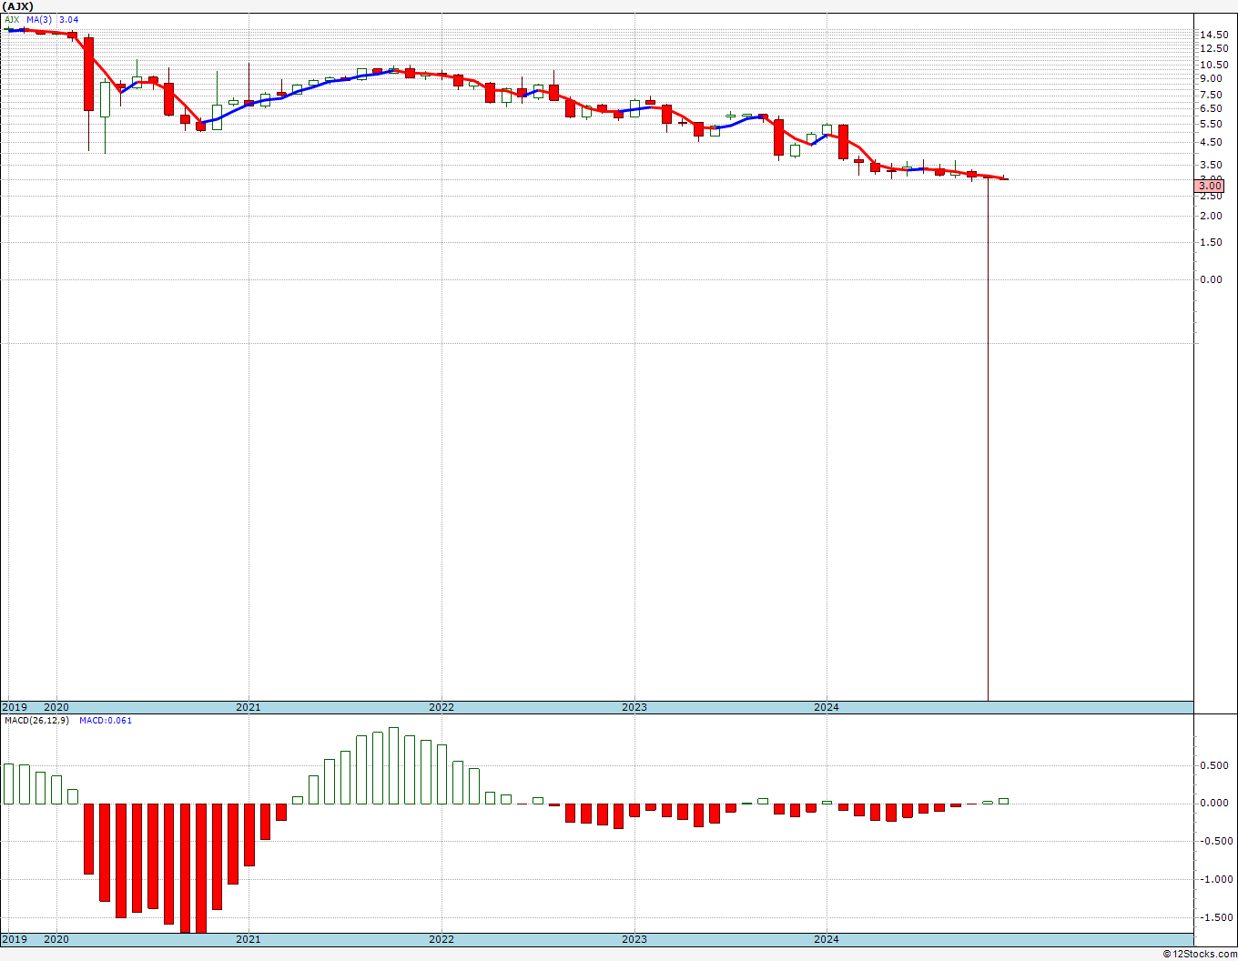
Task: Click 2021 on the price chart time axis
Action: pyautogui.click(x=249, y=707)
